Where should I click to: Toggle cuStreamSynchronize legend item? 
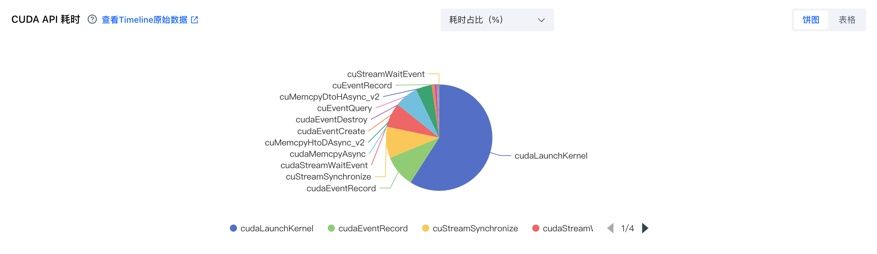pyautogui.click(x=470, y=228)
